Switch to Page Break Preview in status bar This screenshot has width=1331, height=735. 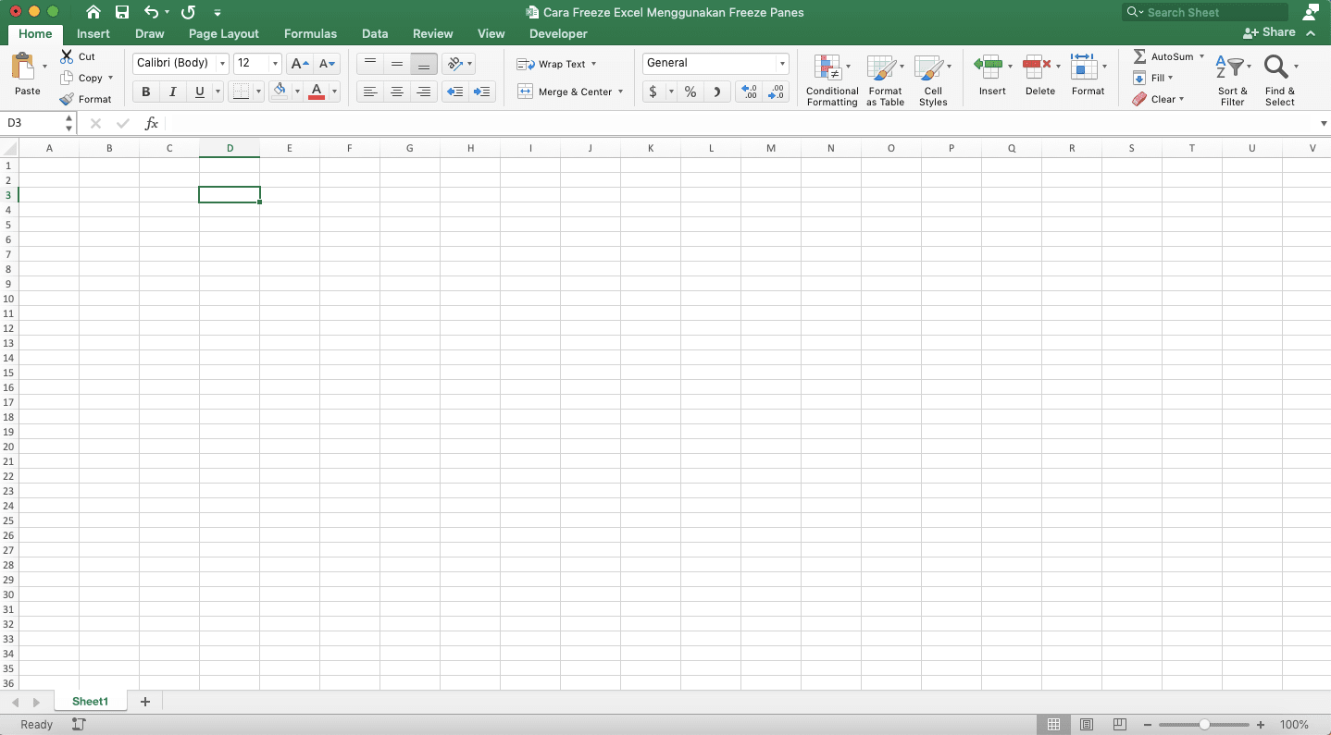1120,725
